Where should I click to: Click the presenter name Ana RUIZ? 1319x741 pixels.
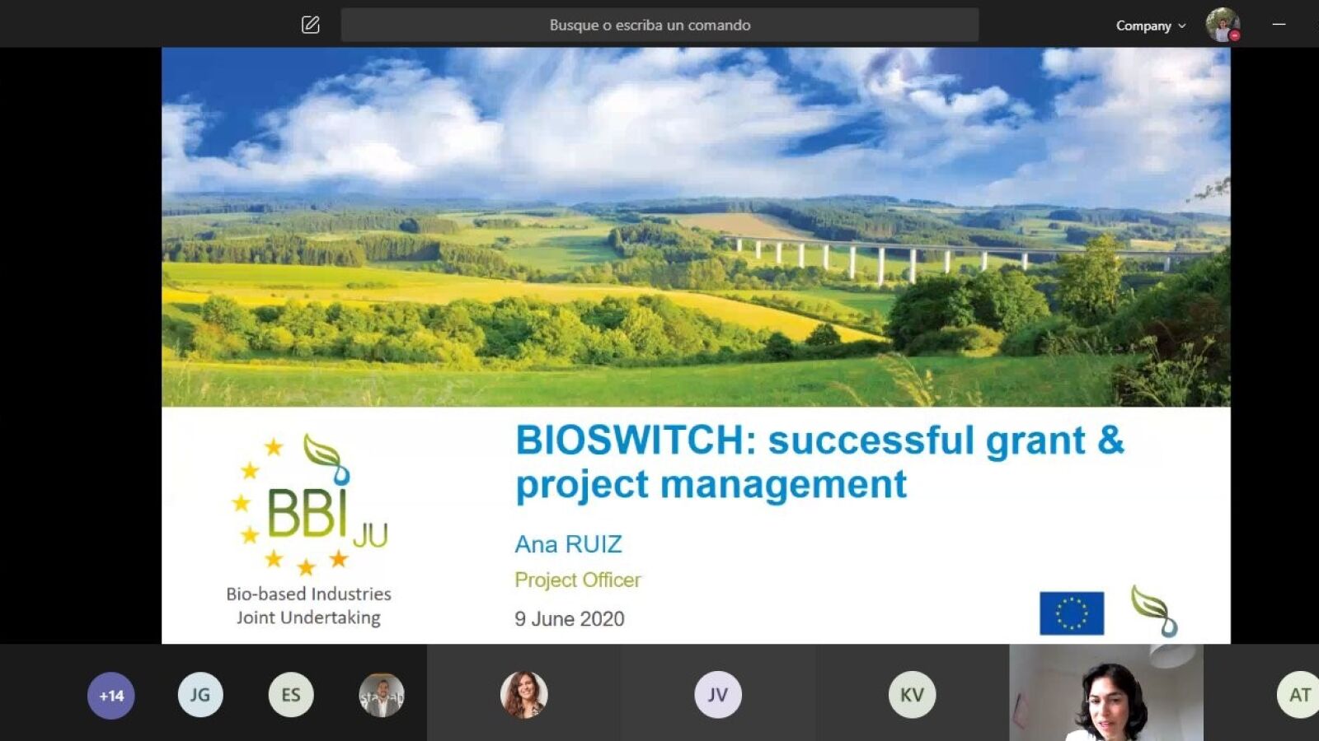pos(568,544)
